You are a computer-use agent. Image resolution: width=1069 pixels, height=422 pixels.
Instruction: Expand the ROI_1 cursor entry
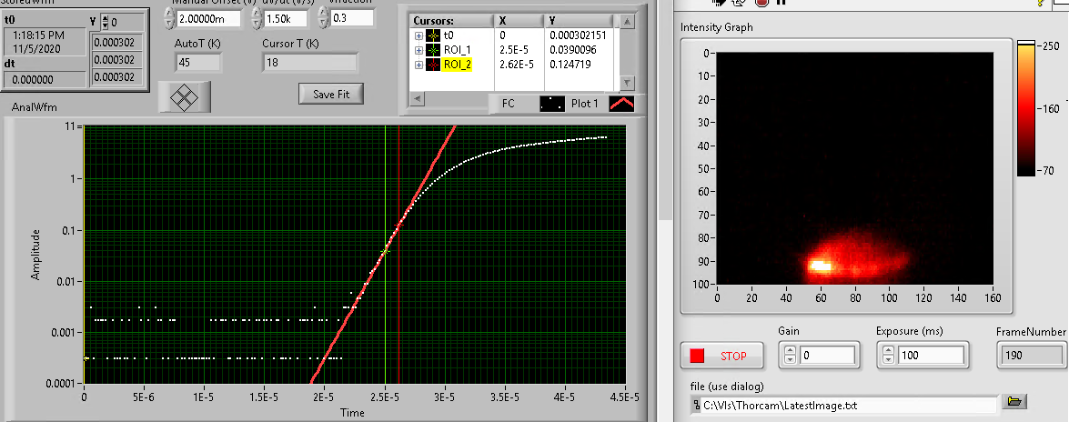point(419,49)
